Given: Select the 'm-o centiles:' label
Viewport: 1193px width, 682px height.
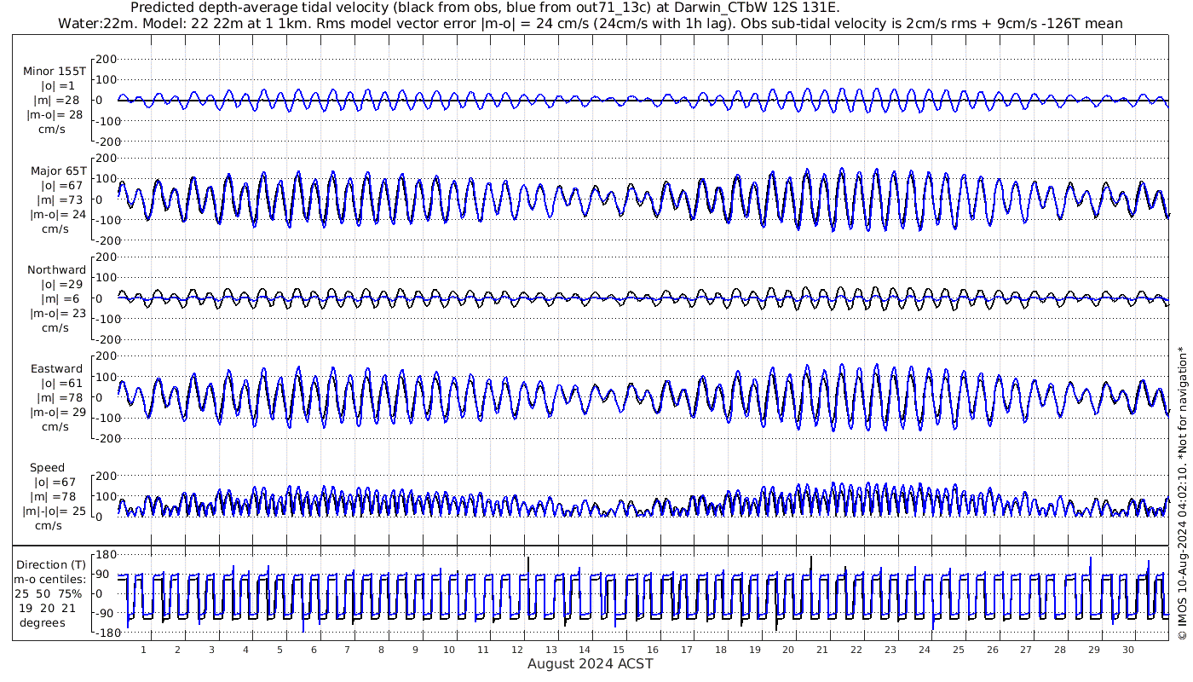Looking at the screenshot, I should point(49,579).
